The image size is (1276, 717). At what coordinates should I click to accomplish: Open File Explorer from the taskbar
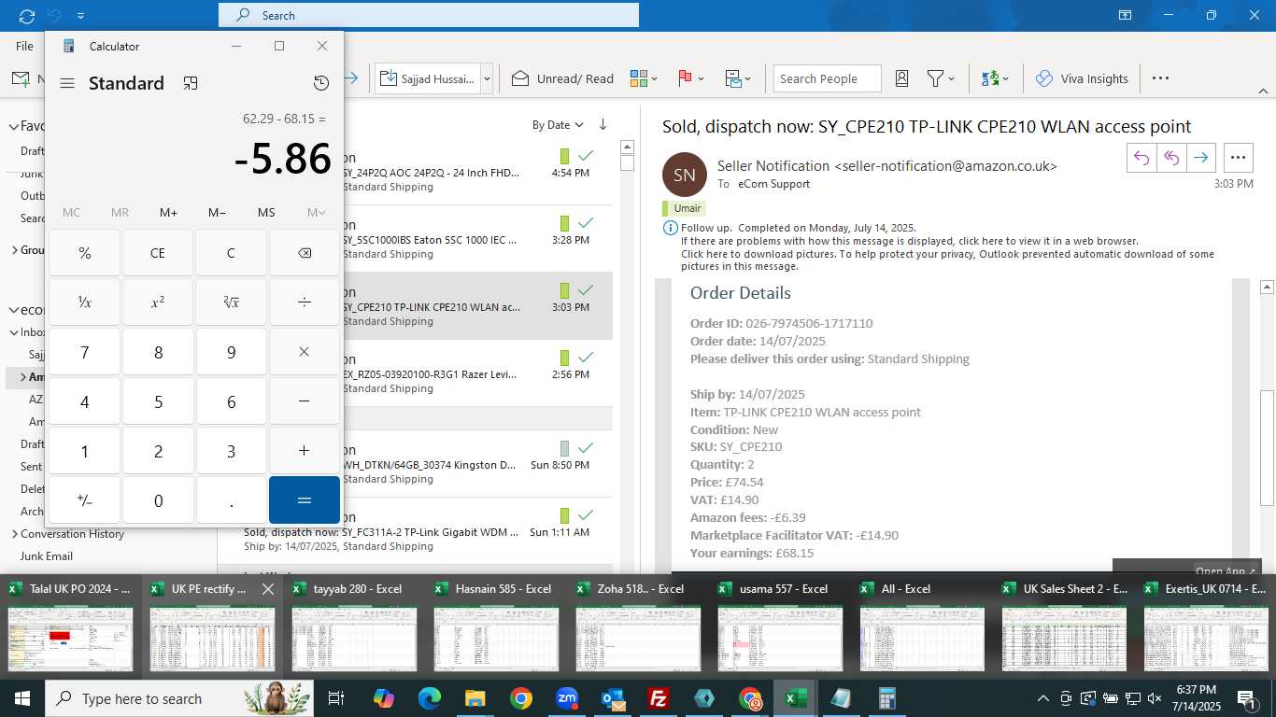[x=475, y=698]
